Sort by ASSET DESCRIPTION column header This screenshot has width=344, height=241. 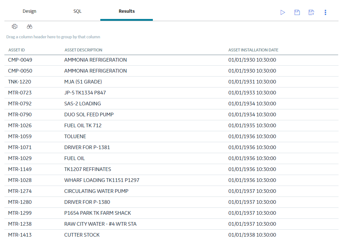click(x=84, y=50)
